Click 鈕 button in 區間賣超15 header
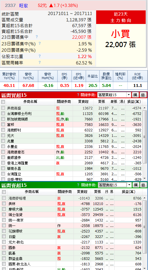The image size is (148, 270). pos(143,185)
